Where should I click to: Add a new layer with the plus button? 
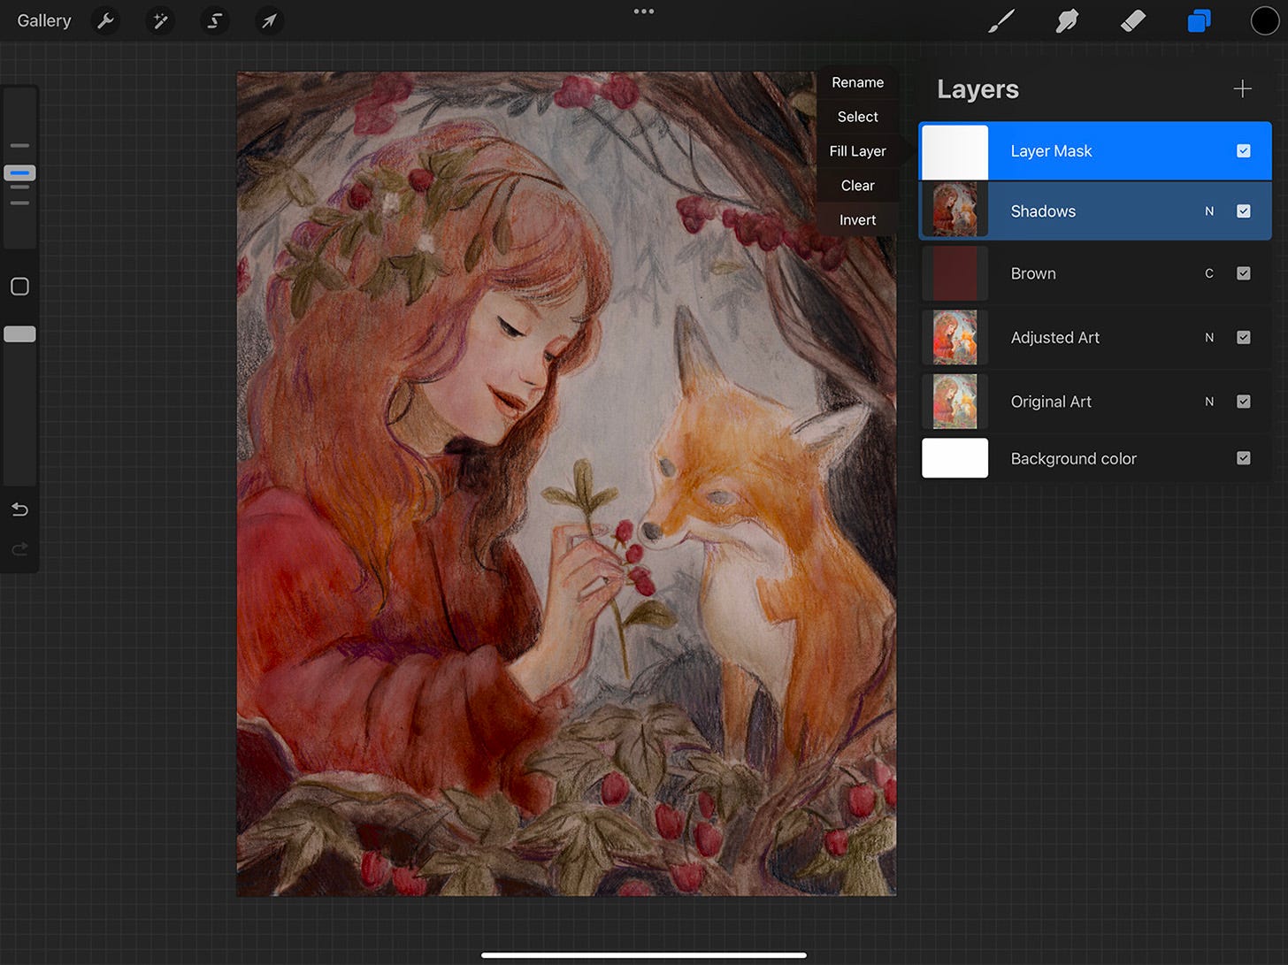pyautogui.click(x=1242, y=88)
